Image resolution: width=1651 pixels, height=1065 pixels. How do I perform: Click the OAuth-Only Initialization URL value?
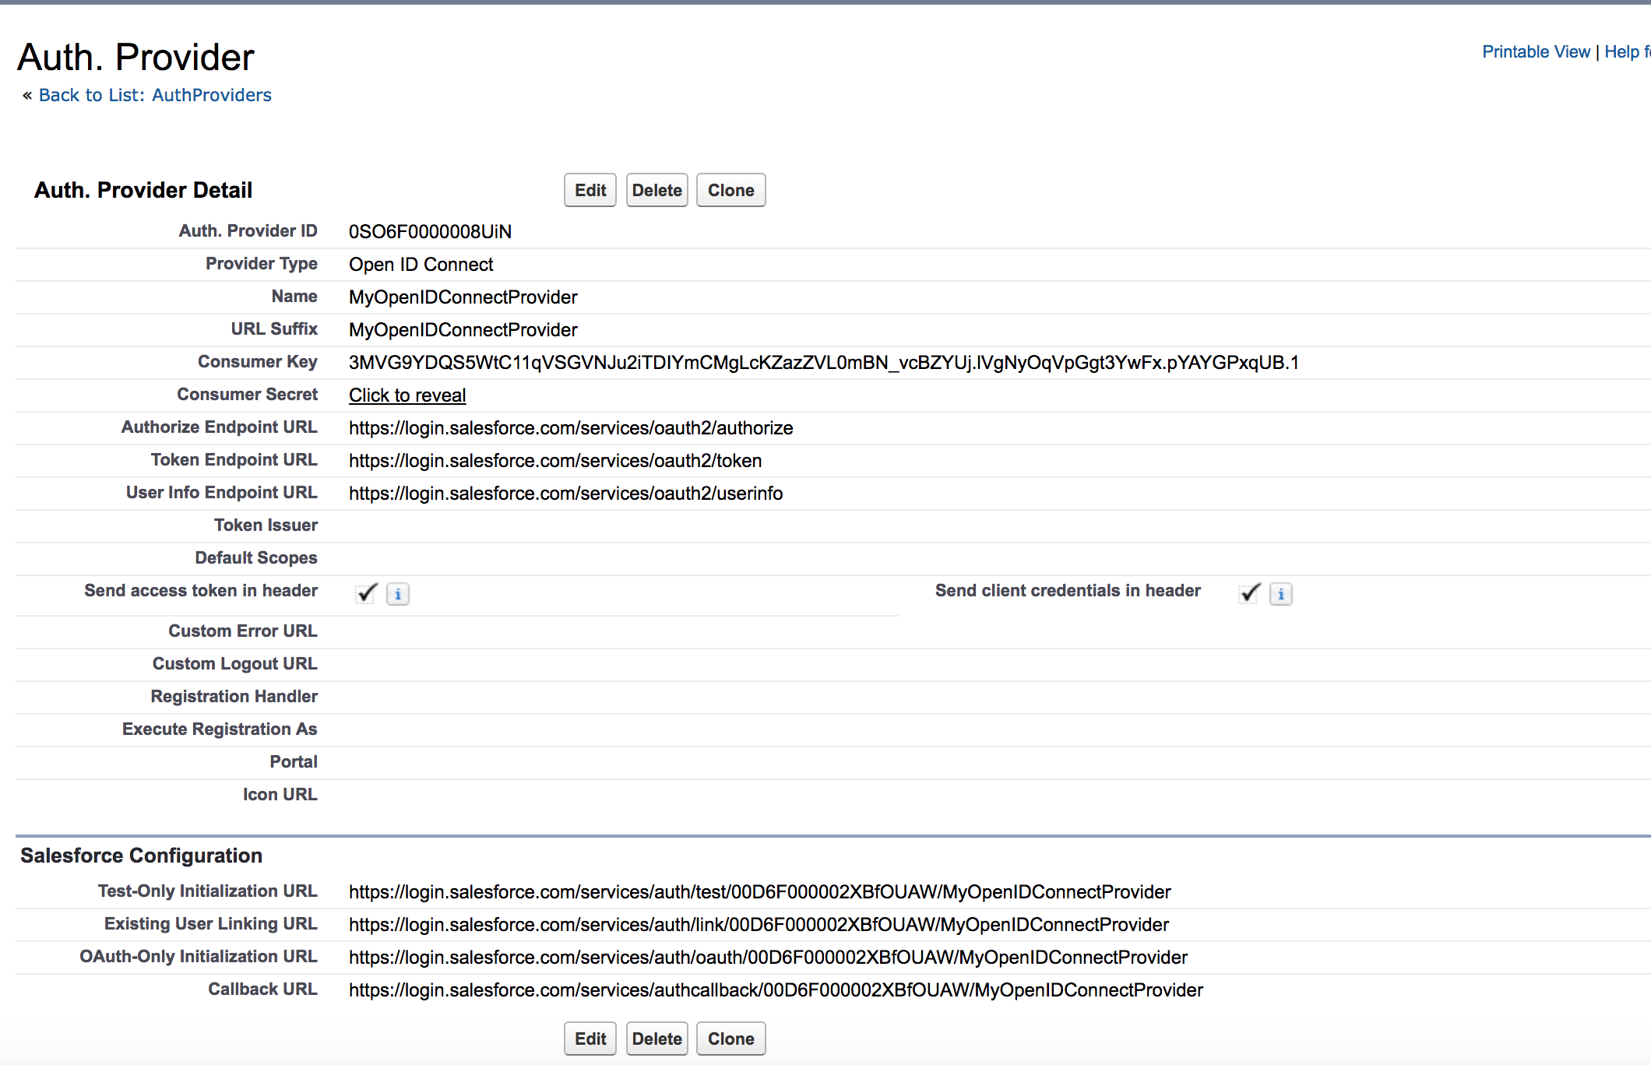coord(768,958)
